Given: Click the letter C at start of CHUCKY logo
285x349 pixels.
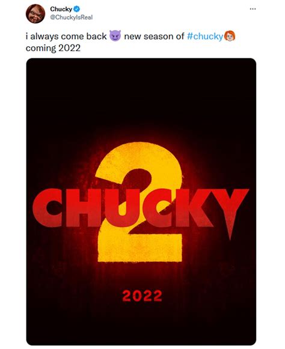Looking at the screenshot, I should [47, 207].
